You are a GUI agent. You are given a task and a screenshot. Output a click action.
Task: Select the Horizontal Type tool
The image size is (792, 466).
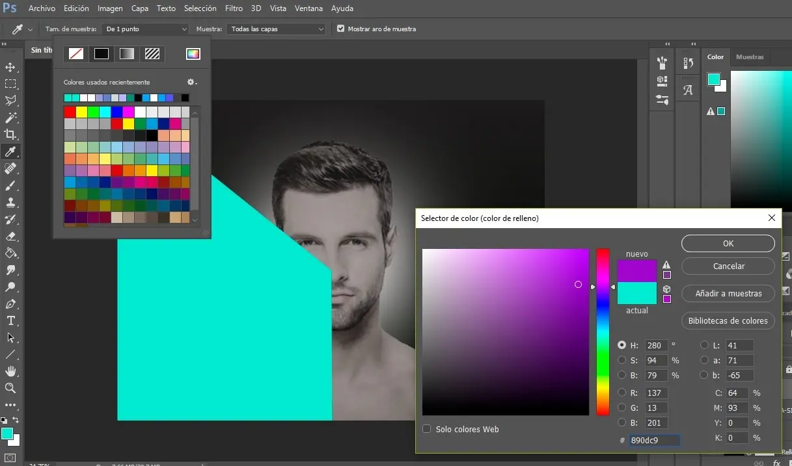[10, 320]
